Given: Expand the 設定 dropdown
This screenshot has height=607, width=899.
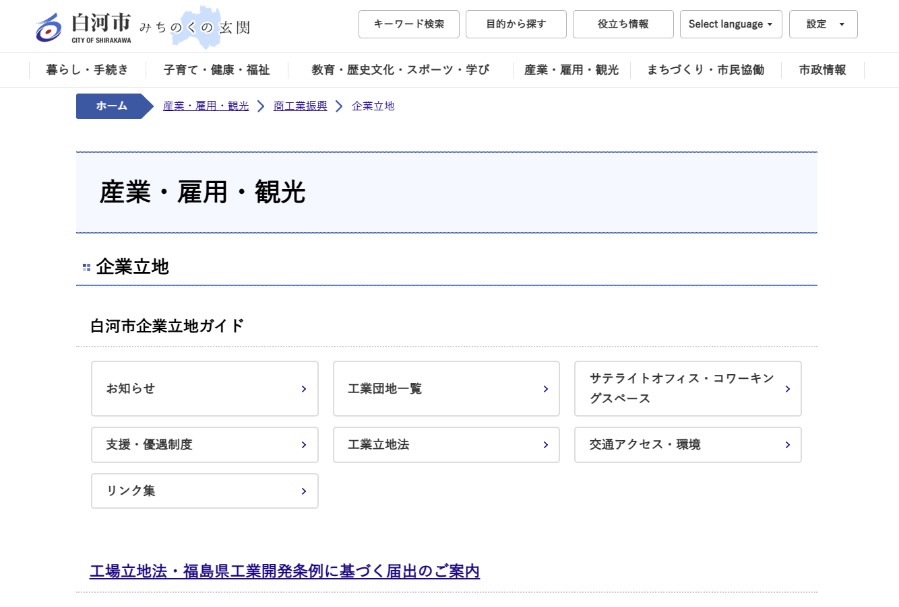Looking at the screenshot, I should pos(824,24).
